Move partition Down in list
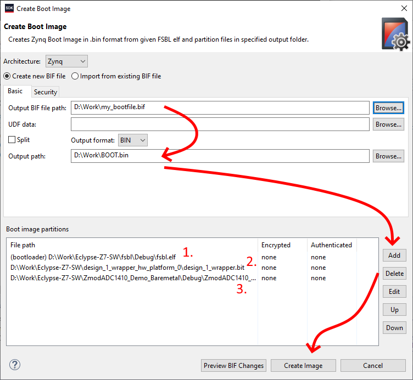The image size is (413, 380). 394,328
